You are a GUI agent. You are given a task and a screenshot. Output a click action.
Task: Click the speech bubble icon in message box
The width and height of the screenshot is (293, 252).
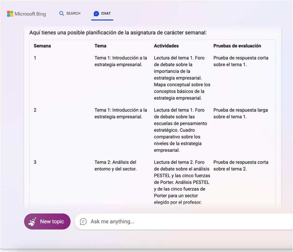click(x=83, y=222)
